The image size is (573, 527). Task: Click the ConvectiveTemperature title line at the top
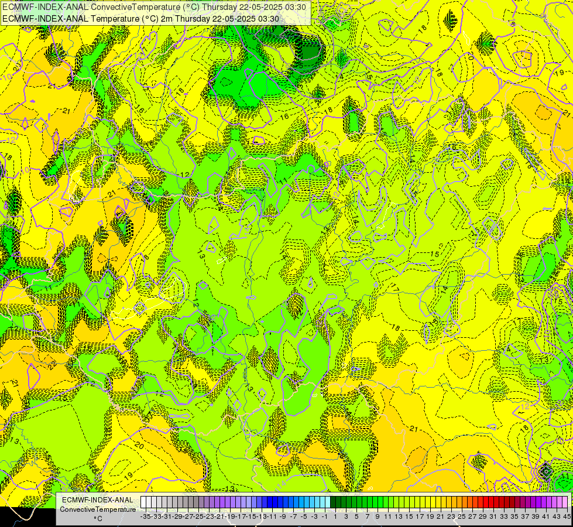tap(154, 7)
